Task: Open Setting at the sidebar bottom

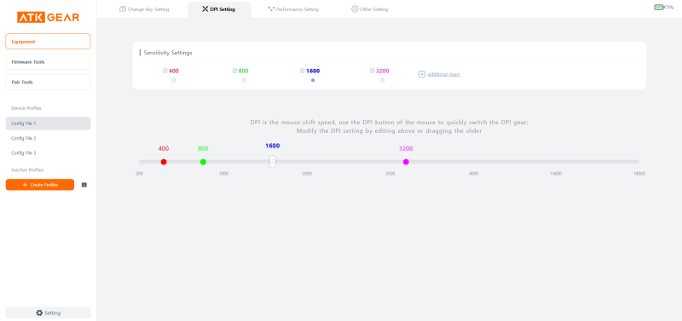Action: tap(48, 312)
